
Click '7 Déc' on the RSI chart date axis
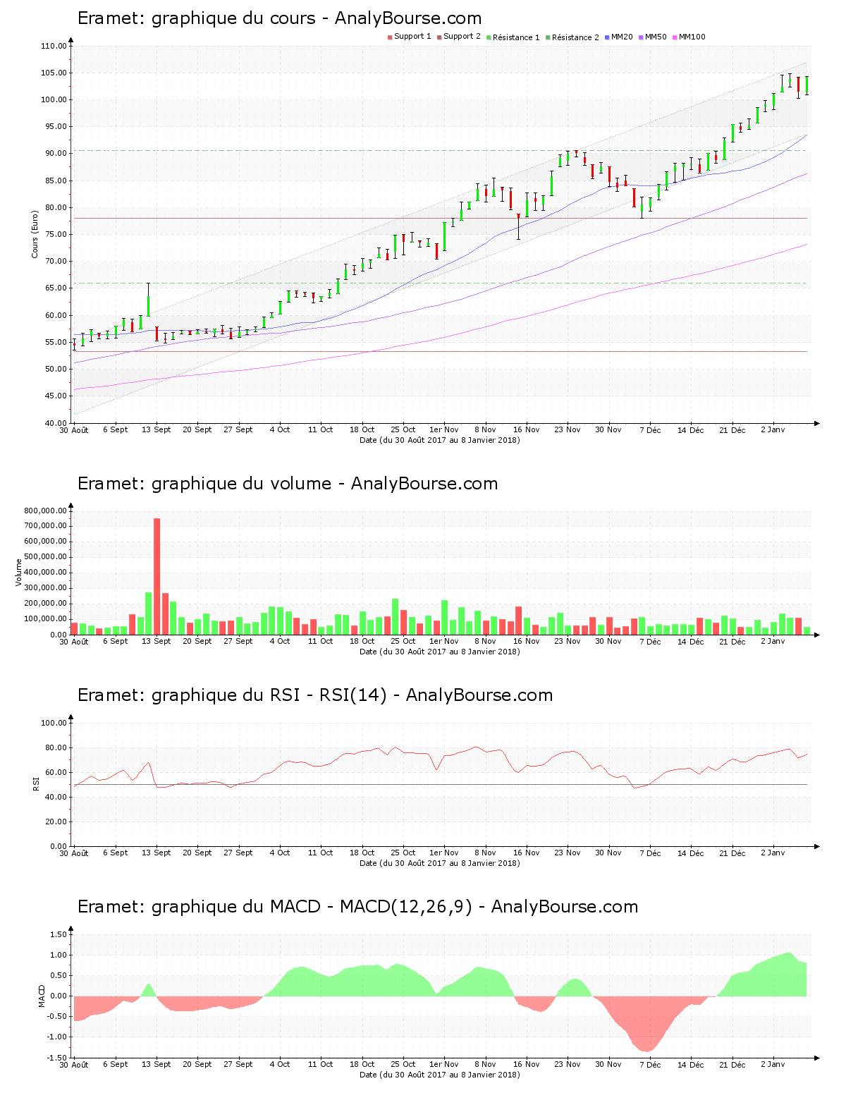tap(650, 853)
